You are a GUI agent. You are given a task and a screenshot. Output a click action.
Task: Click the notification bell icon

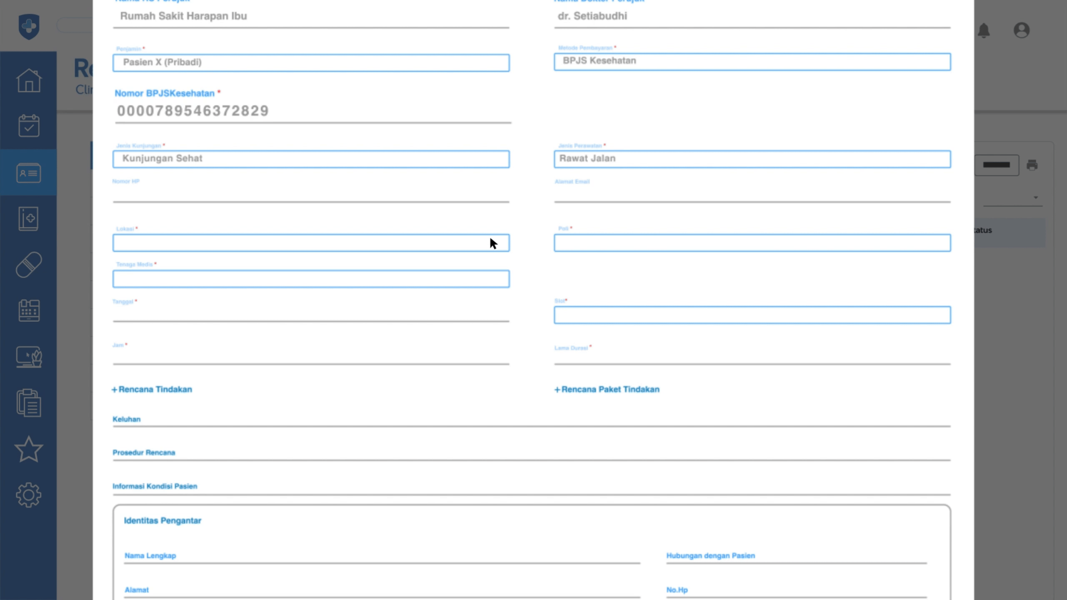coord(984,30)
